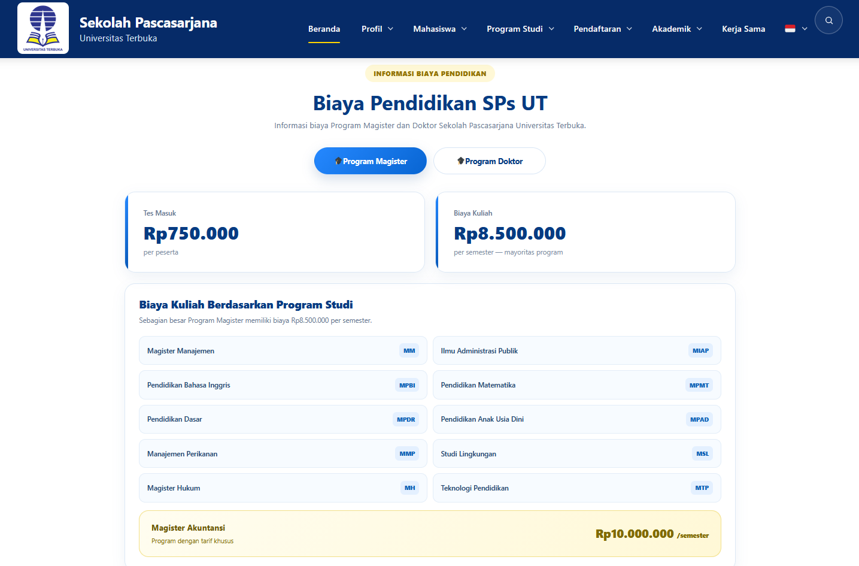This screenshot has height=566, width=859.
Task: Click the Pendidikan Matematika row
Action: pos(577,385)
